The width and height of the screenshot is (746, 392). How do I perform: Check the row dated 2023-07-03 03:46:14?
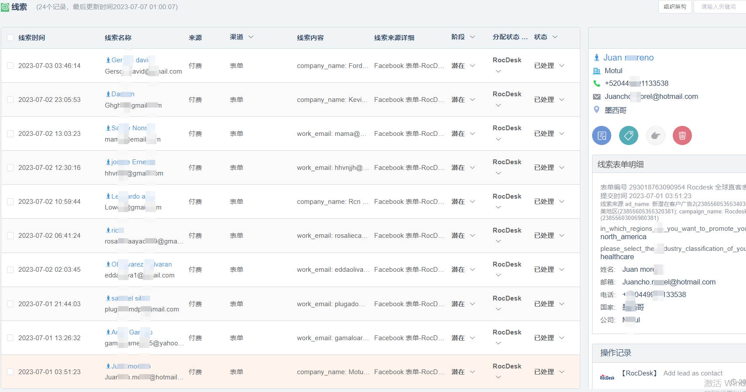[10, 66]
